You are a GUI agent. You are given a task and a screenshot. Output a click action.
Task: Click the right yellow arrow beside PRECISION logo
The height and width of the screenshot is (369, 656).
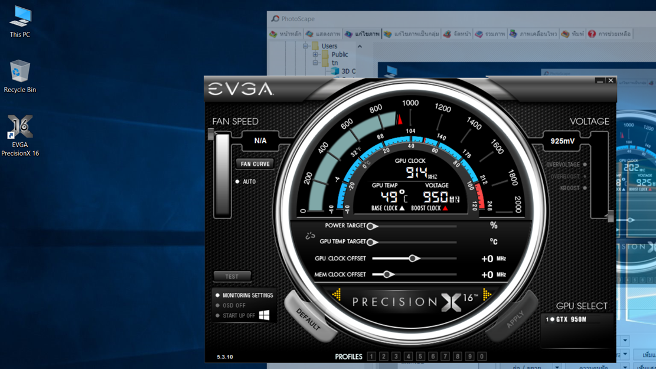(487, 295)
